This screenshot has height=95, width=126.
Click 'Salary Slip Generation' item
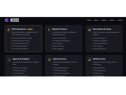click(x=60, y=38)
